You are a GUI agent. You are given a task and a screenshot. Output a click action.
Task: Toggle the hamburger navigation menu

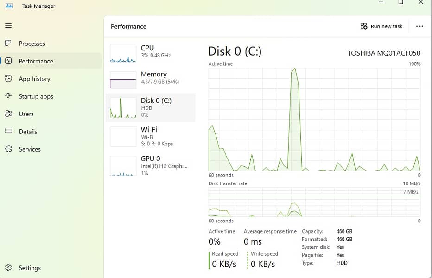tap(8, 26)
